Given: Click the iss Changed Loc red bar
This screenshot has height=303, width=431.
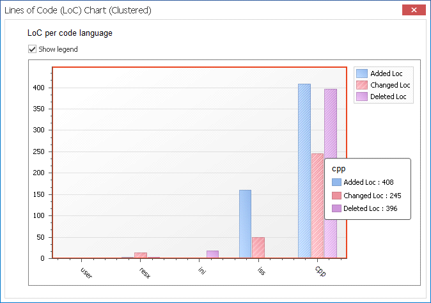Looking at the screenshot, I should click(258, 247).
